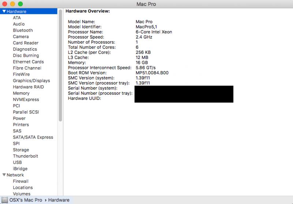The image size is (293, 204).
Task: Open the ATA section
Action: (17, 18)
